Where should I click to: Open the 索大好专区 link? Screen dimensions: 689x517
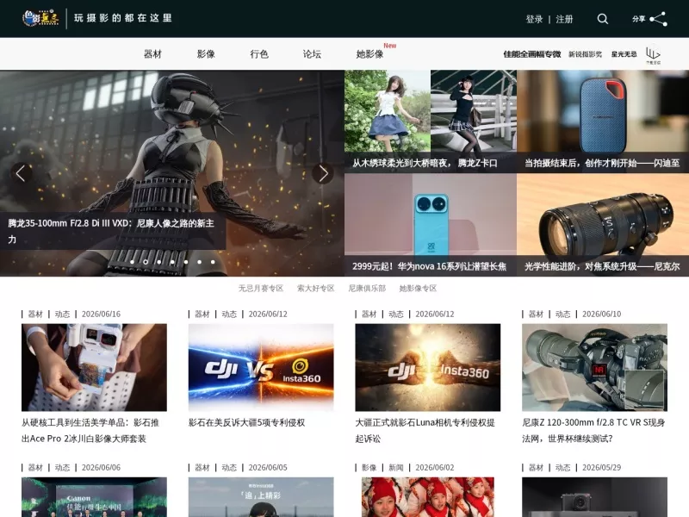click(315, 288)
